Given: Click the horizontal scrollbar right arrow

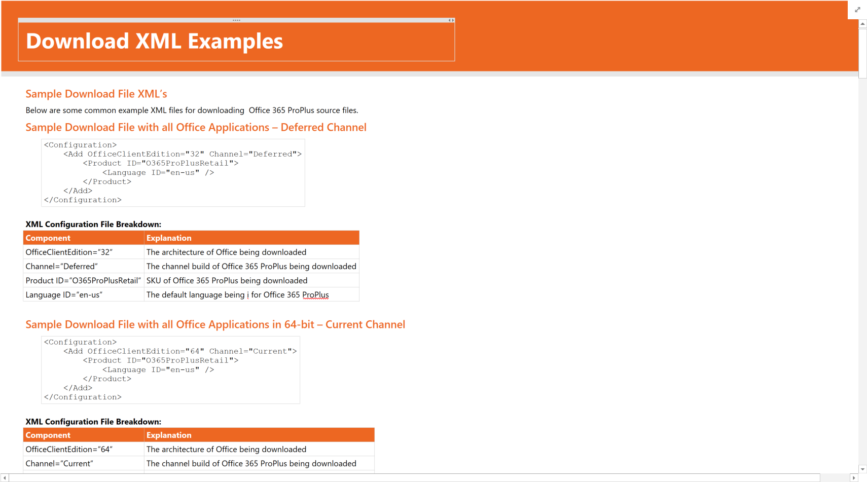Looking at the screenshot, I should (854, 478).
